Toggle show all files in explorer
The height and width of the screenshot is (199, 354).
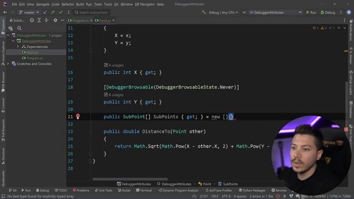tap(11, 28)
